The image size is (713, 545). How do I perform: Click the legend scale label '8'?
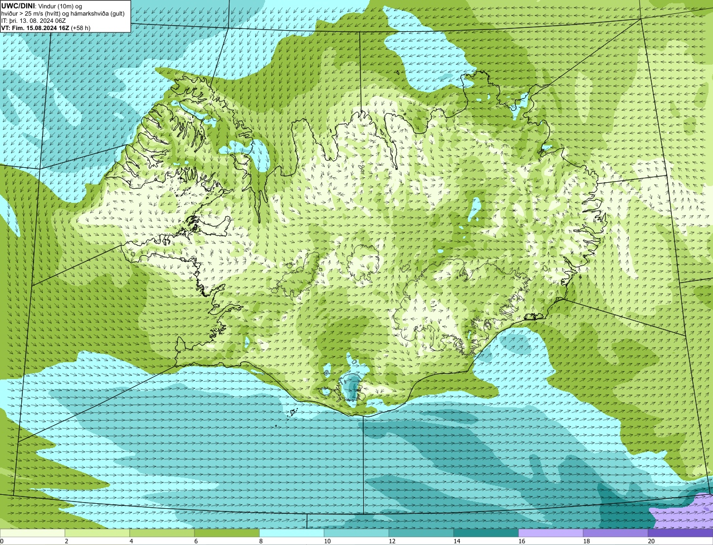point(261,541)
